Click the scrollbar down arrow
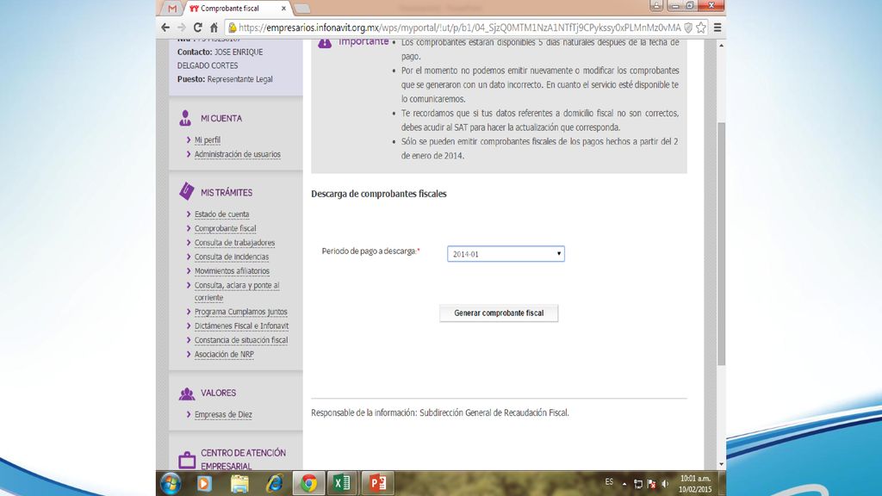The width and height of the screenshot is (882, 496). tap(721, 464)
